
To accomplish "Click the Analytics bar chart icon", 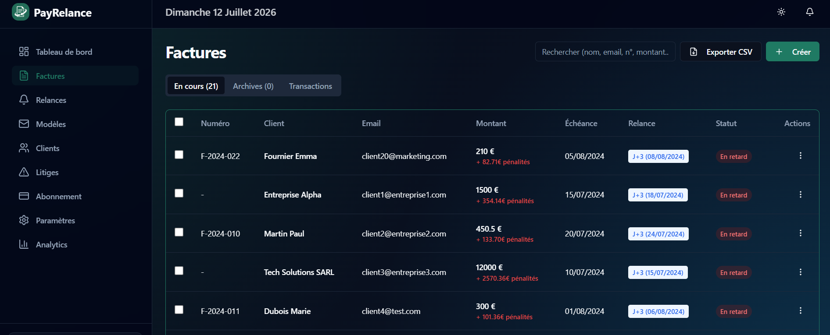I will point(24,244).
